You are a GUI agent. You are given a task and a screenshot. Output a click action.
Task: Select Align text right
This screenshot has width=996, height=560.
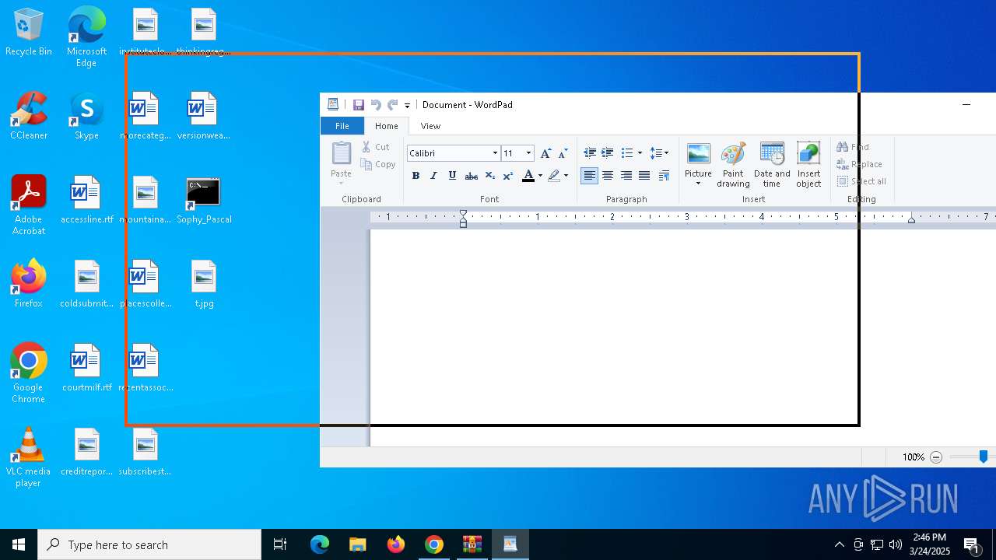(x=626, y=176)
